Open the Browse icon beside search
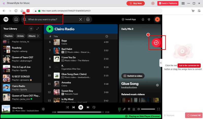The width and height of the screenshot is (203, 119). tap(88, 19)
